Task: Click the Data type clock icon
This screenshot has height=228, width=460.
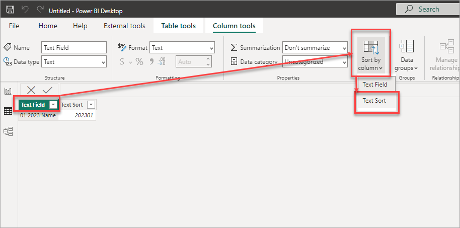Action: coord(8,61)
